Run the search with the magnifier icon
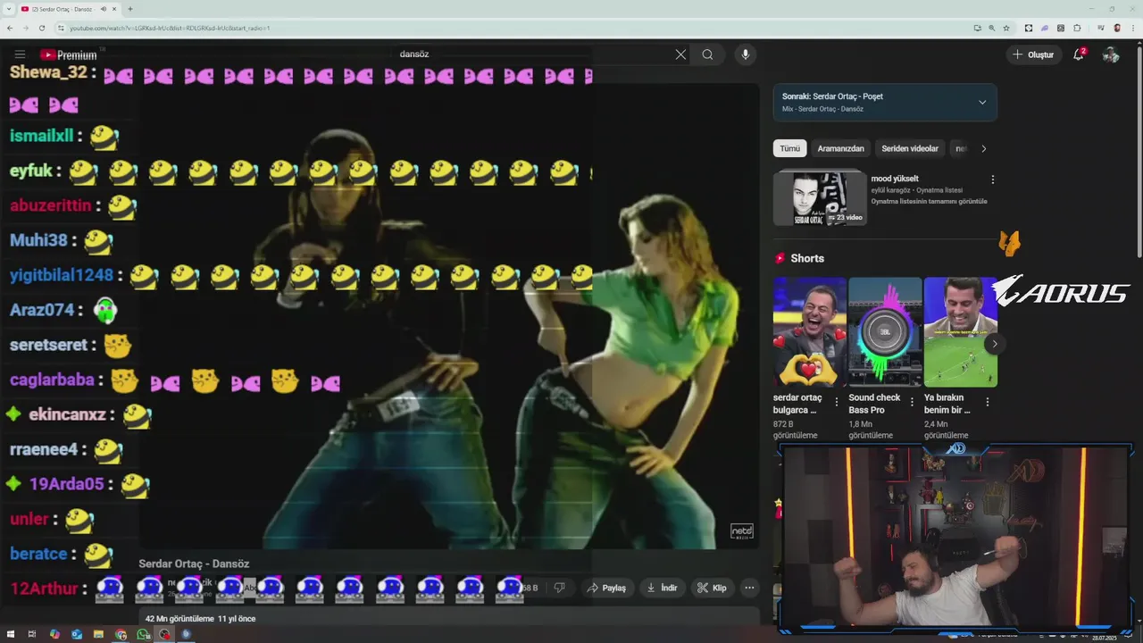Screen dimensions: 1143x643 (707, 54)
